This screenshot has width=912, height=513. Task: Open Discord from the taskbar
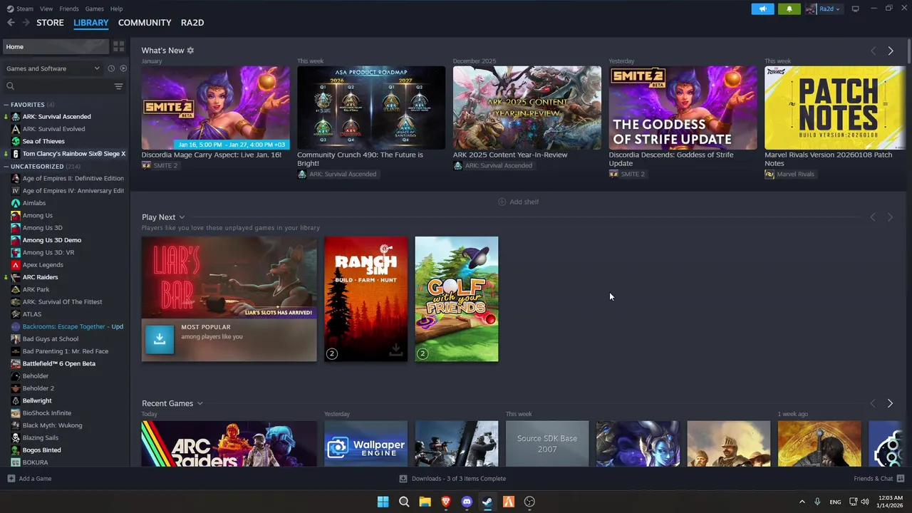pos(467,502)
